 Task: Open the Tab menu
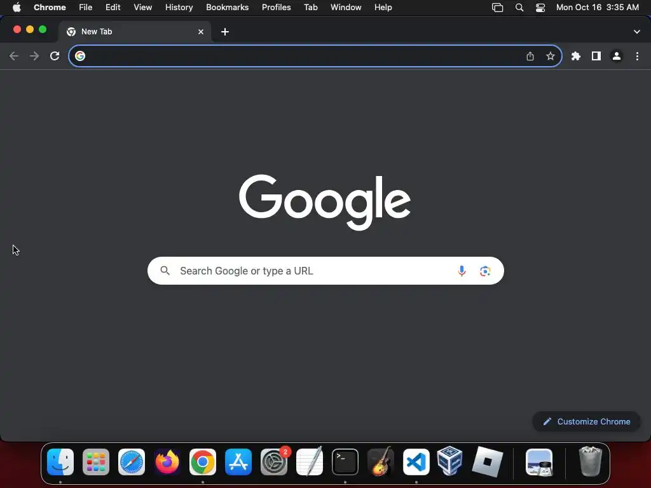[310, 8]
